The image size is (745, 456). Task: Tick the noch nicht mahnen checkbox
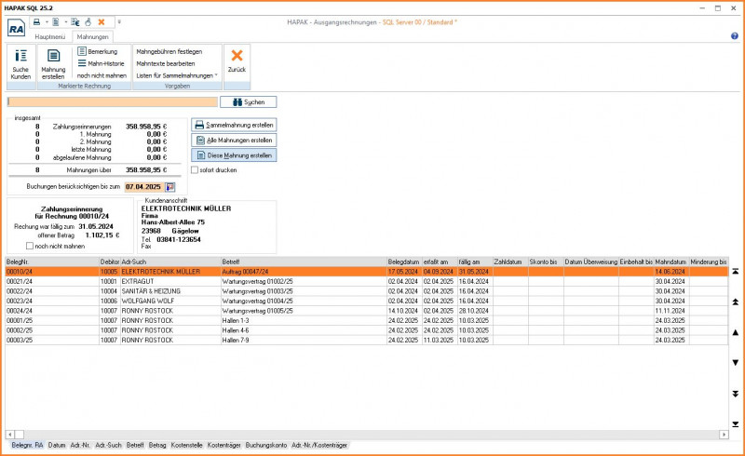tap(30, 246)
